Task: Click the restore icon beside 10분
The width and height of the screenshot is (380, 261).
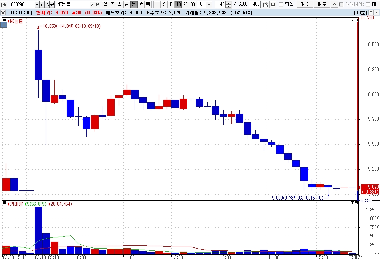Action: click(x=371, y=12)
